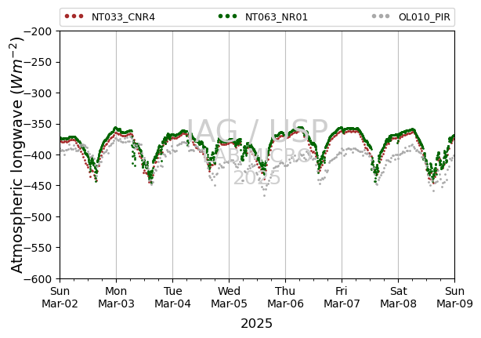Select the NT063_NR01 legend label

pos(276,17)
